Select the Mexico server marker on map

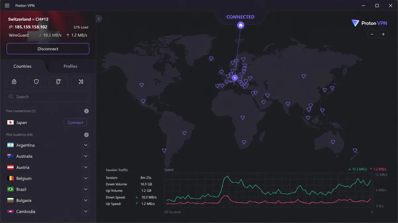[x=143, y=101]
